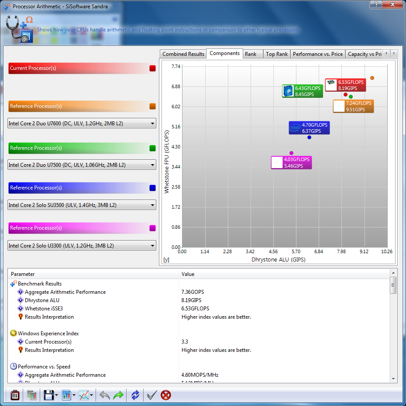Screen dimensions: 406x406
Task: Click the Windows Experience Index group icon
Action: [x=14, y=333]
